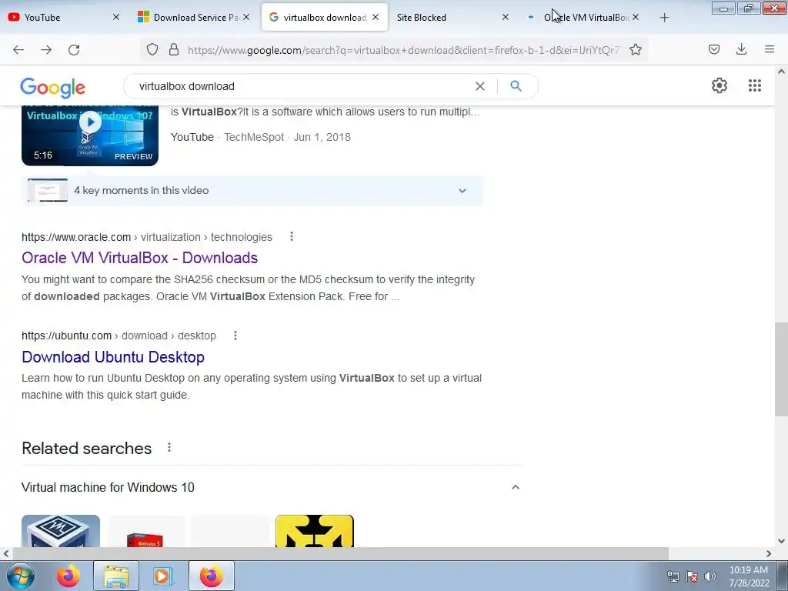Go to the Google logo homepage

[x=53, y=88]
